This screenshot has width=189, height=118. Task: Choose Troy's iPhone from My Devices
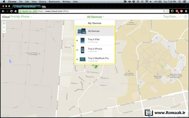(x=95, y=50)
